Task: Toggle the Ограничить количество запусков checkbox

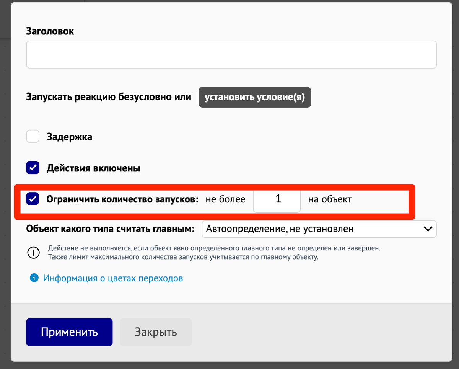Action: [33, 199]
